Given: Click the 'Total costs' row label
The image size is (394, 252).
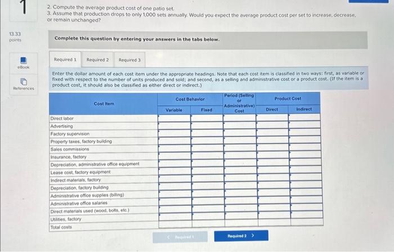Looking at the screenshot, I should coord(61,227).
